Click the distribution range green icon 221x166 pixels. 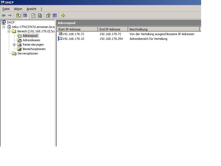(x=60, y=38)
